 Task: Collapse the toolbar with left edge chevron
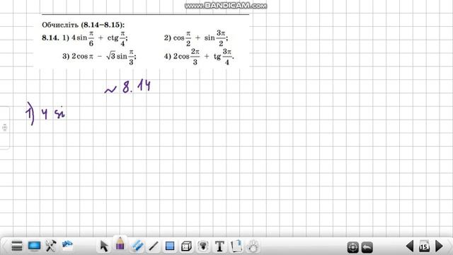tap(4, 246)
